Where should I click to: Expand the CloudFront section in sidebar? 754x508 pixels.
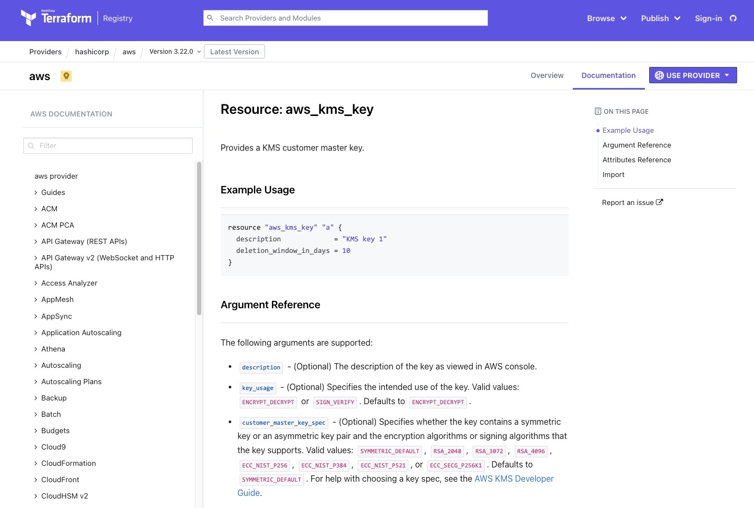(60, 480)
